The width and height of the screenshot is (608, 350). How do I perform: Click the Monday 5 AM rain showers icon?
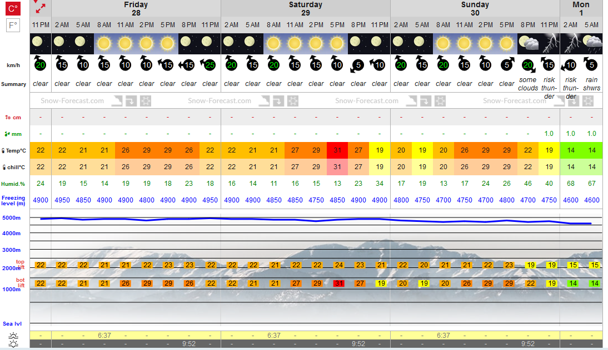[592, 44]
